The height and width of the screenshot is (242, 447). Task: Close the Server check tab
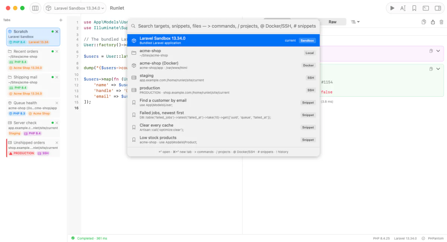[57, 122]
